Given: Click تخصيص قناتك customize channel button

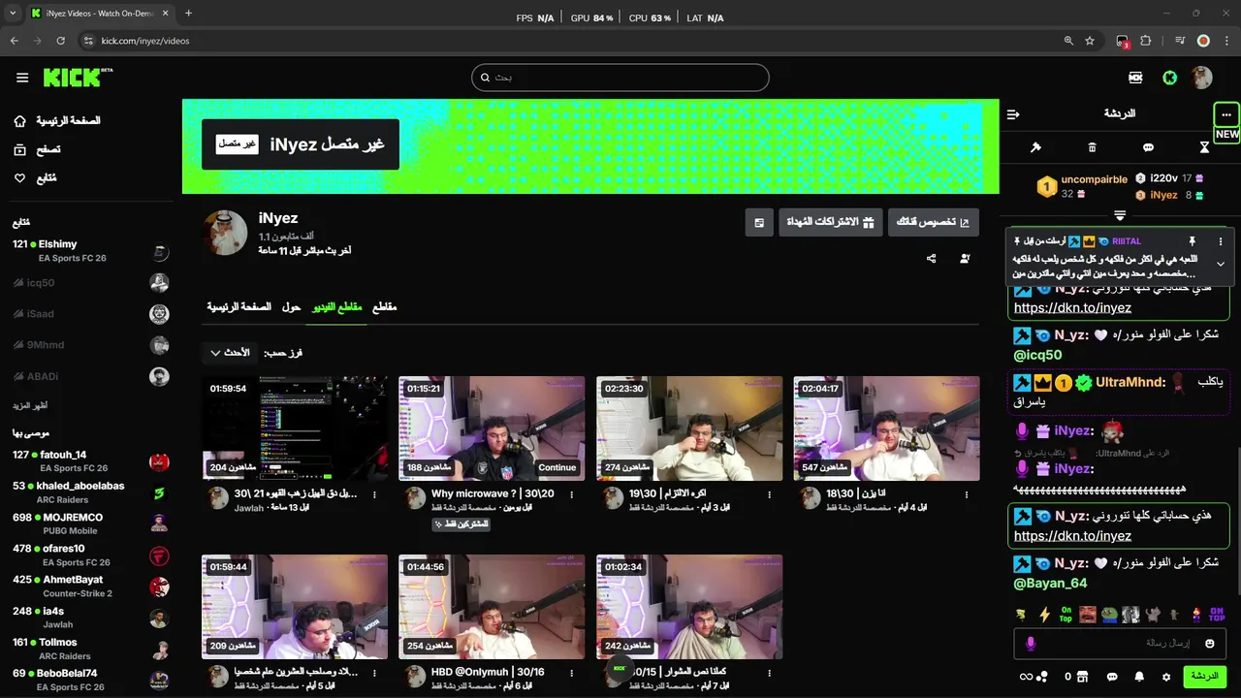Looking at the screenshot, I should [x=933, y=222].
